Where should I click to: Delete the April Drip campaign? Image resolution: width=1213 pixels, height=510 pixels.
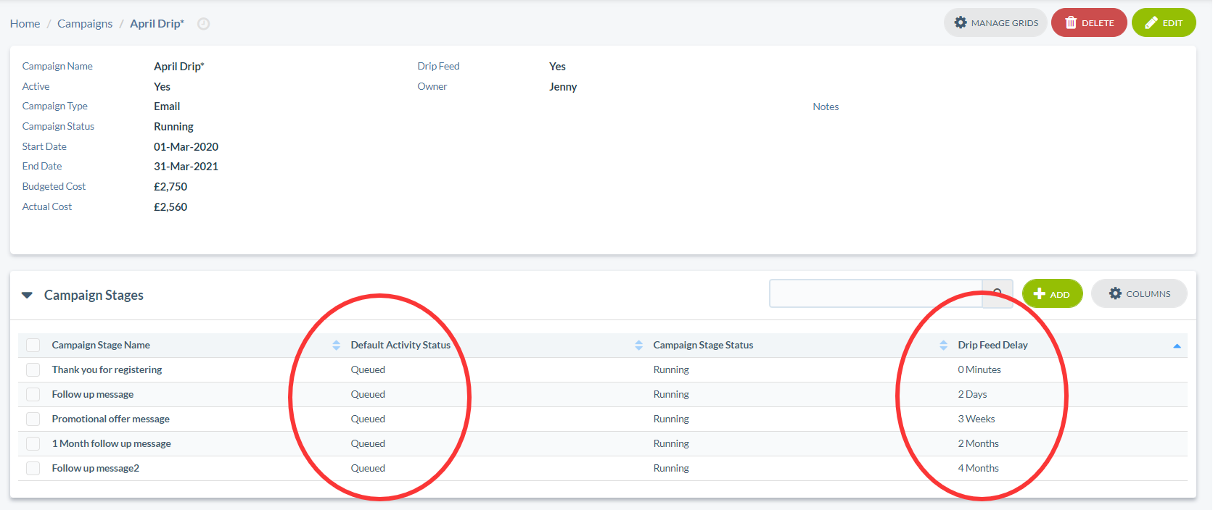(x=1089, y=22)
